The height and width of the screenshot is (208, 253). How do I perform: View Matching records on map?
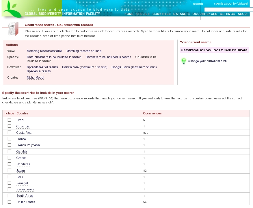tap(84, 51)
